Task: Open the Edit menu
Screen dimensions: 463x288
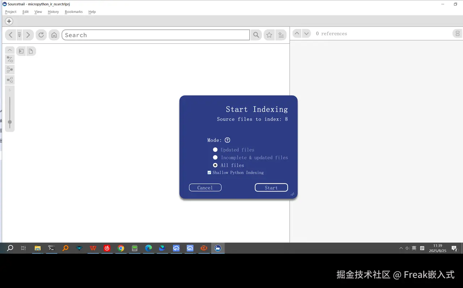Action: (25, 12)
